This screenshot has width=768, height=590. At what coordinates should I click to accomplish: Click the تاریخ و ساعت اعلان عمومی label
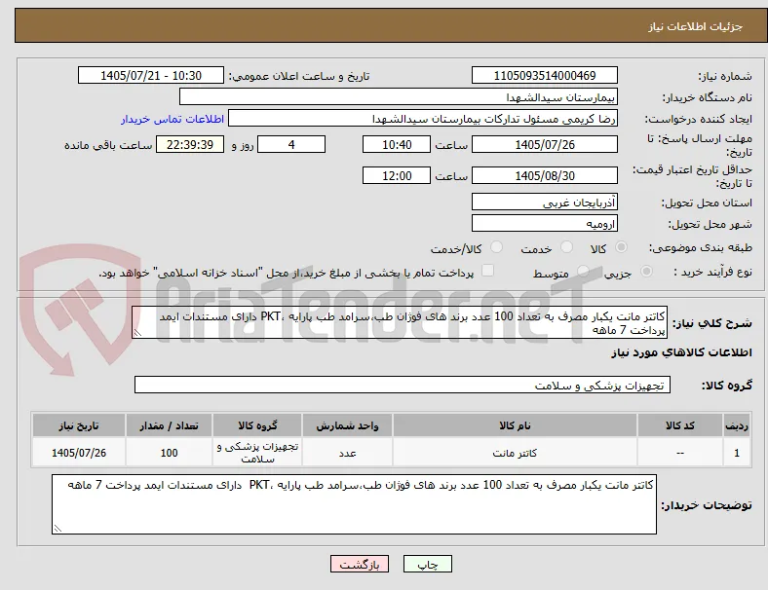click(299, 76)
